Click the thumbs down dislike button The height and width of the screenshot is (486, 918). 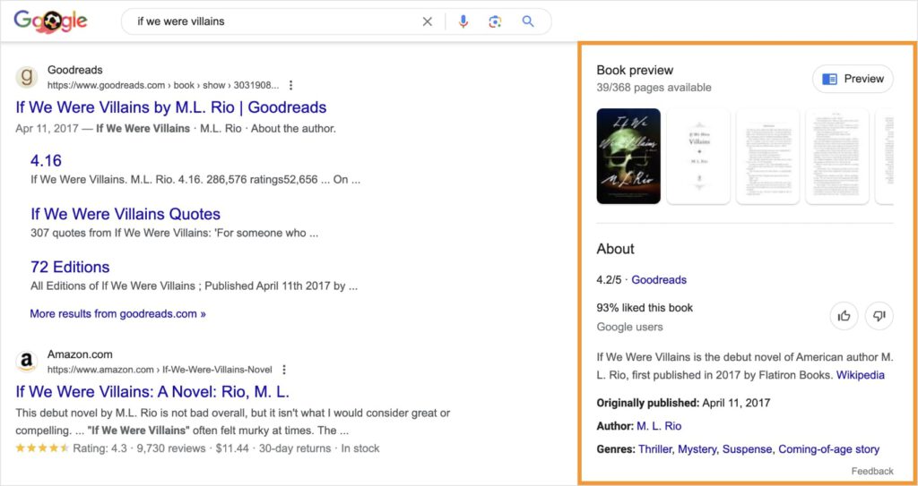click(879, 315)
